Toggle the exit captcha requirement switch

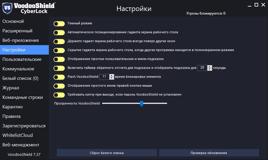point(59,95)
